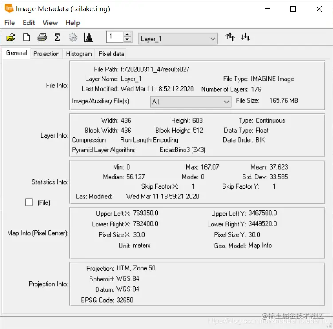Click the ERDAS Imagine app icon in the title bar
The height and width of the screenshot is (329, 333).
tap(9, 9)
